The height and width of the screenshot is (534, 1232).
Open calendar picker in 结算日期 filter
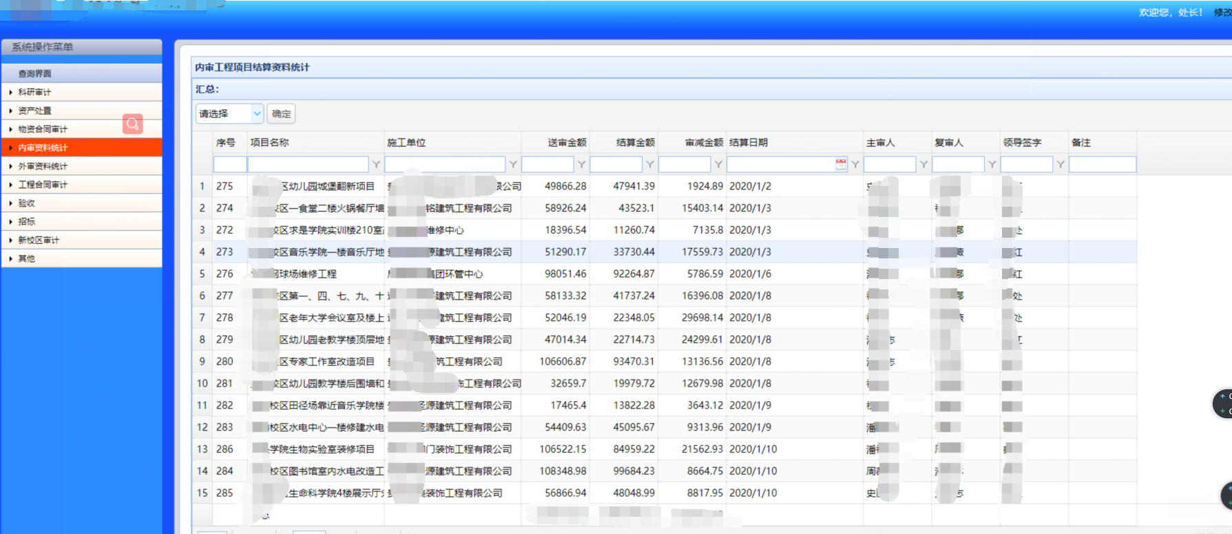(841, 164)
